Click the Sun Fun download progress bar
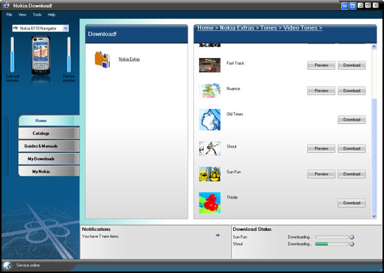384x273 pixels. point(332,237)
